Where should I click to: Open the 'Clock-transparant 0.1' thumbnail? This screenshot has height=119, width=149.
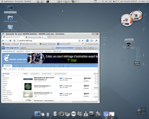28,87
